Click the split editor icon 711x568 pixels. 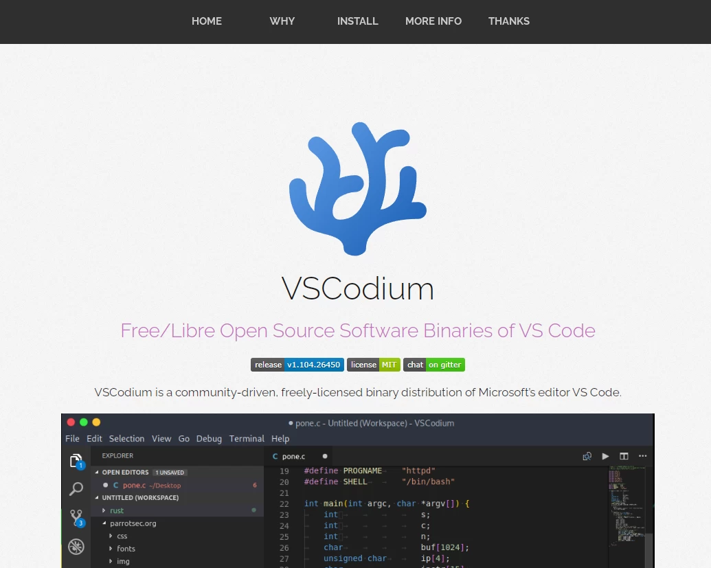(624, 456)
